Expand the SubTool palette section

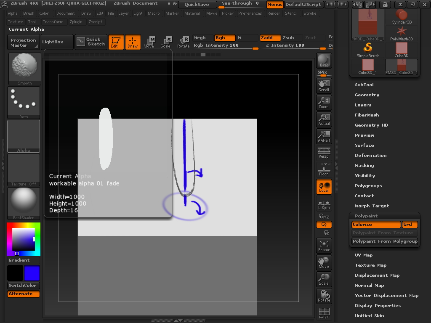coord(364,85)
